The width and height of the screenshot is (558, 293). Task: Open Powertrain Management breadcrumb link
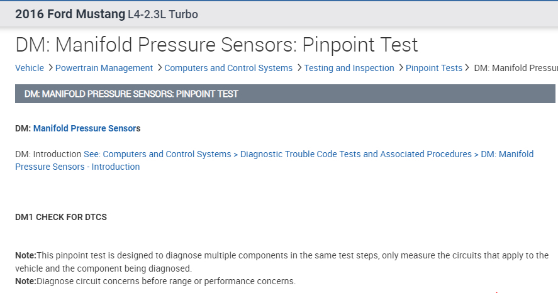[104, 68]
